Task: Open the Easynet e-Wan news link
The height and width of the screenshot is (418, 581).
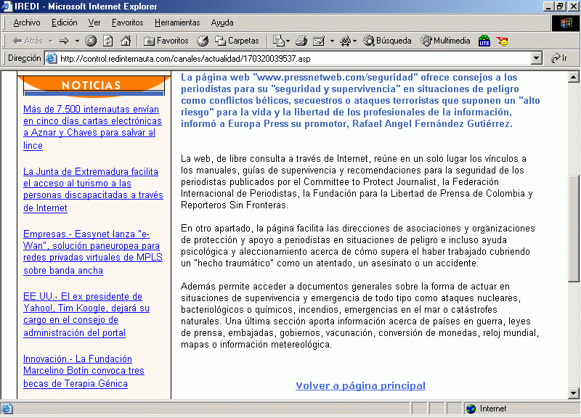Action: [93, 252]
